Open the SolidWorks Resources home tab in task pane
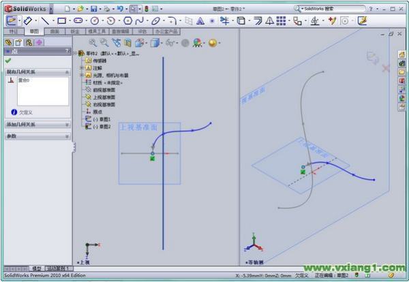Screen dimensions: 409x282 (402, 54)
